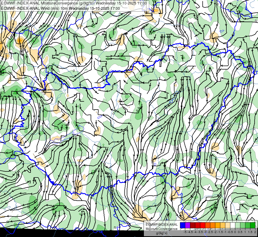Select the dark green swatch (1.5 to 2)
258x237 pixels.
click(x=253, y=225)
